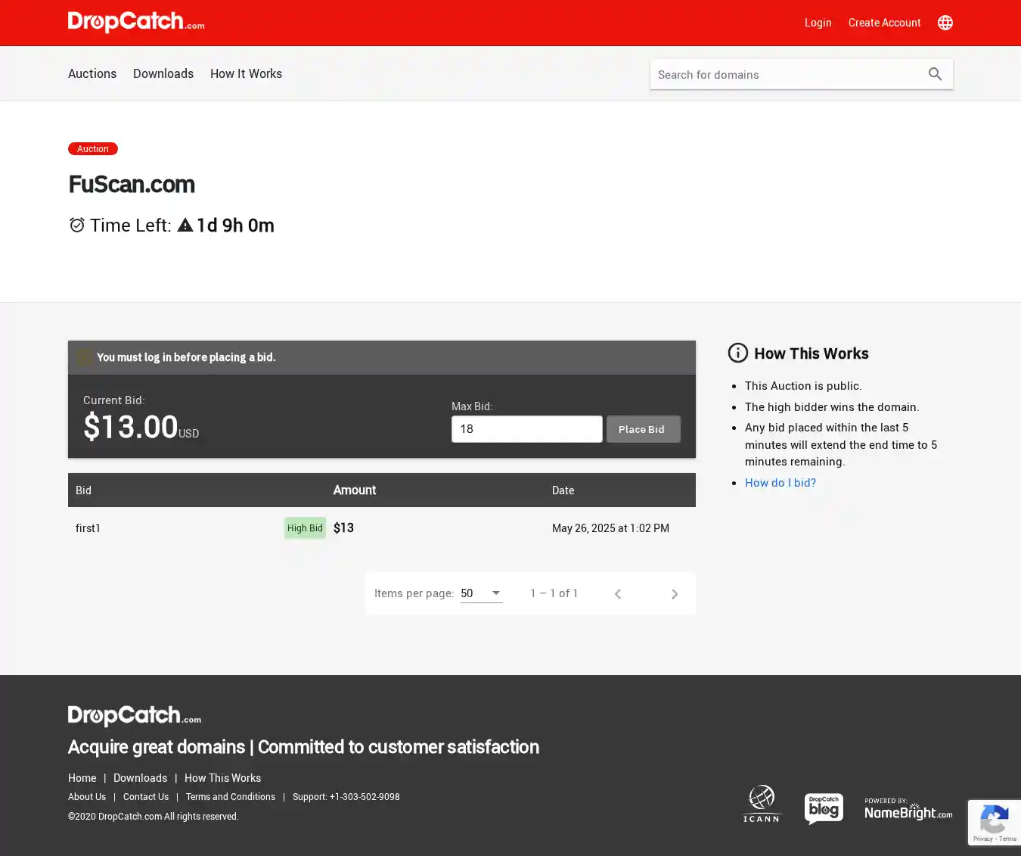Viewport: 1021px width, 856px height.
Task: Expand the Items per page dropdown
Action: point(481,593)
